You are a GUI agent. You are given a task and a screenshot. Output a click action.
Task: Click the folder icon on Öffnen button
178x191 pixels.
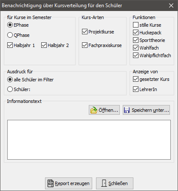click(94, 110)
